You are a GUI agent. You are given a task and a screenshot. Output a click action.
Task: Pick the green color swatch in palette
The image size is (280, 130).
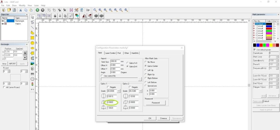pyautogui.click(x=264, y=45)
